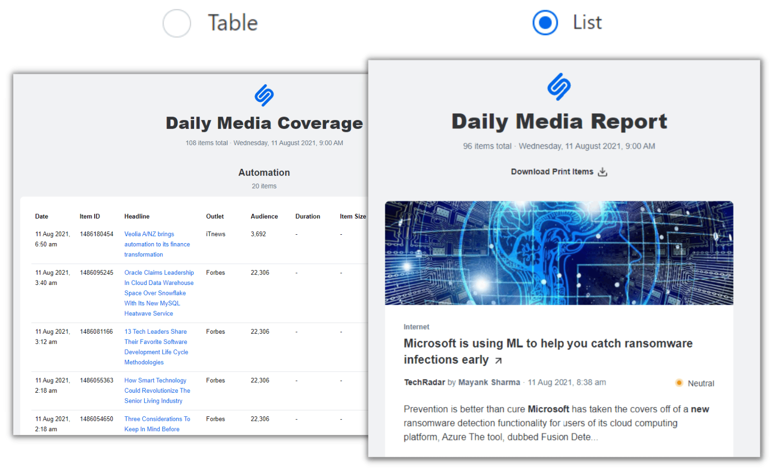Image resolution: width=777 pixels, height=471 pixels.
Task: Click the Duration column header
Action: point(307,217)
